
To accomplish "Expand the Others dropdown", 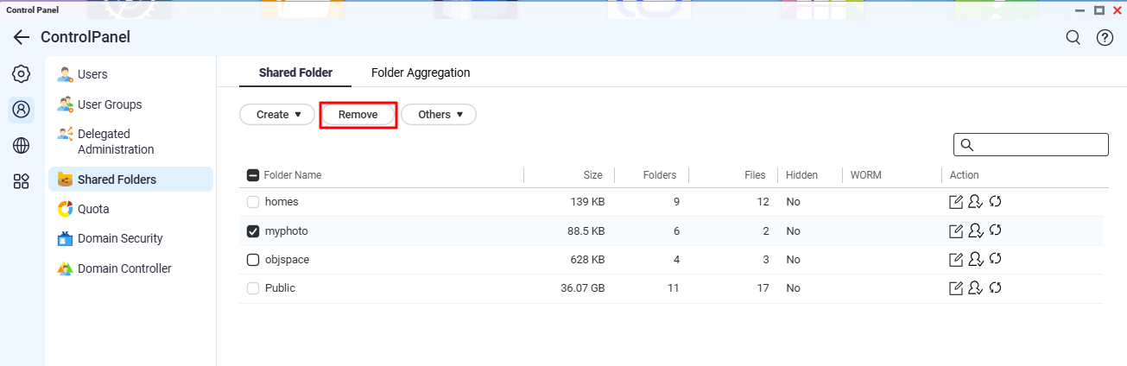I will click(439, 115).
